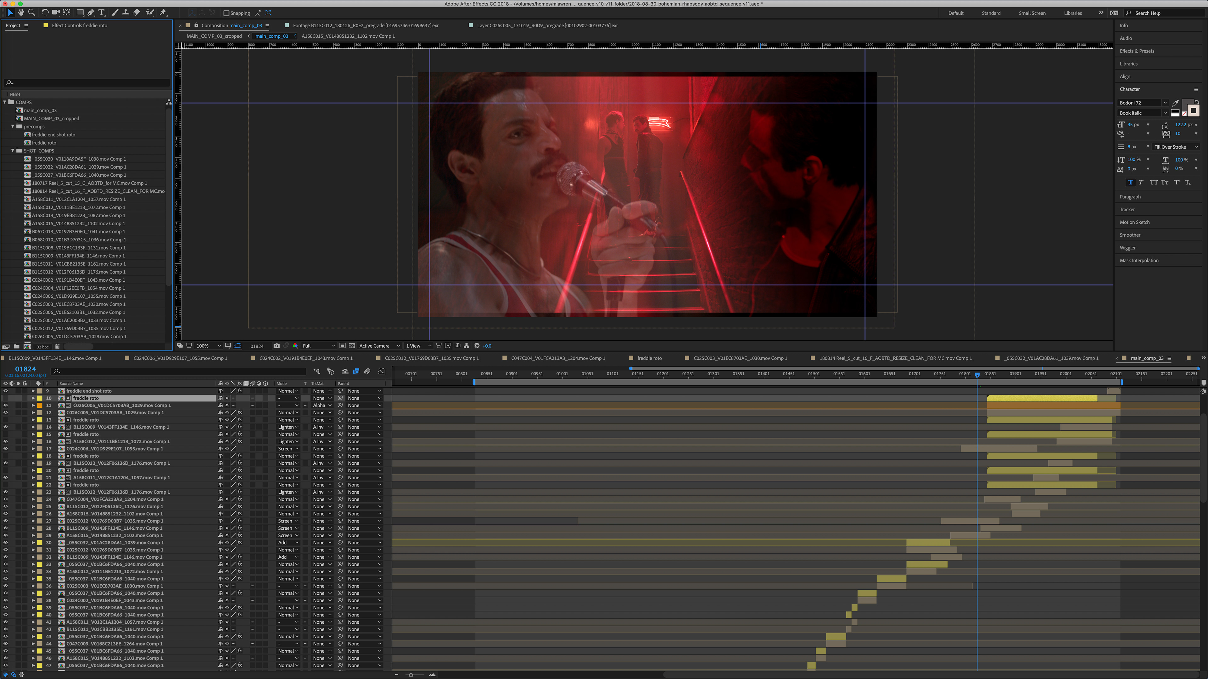Expand the Effects & Presets panel
This screenshot has width=1208, height=679.
point(1137,51)
